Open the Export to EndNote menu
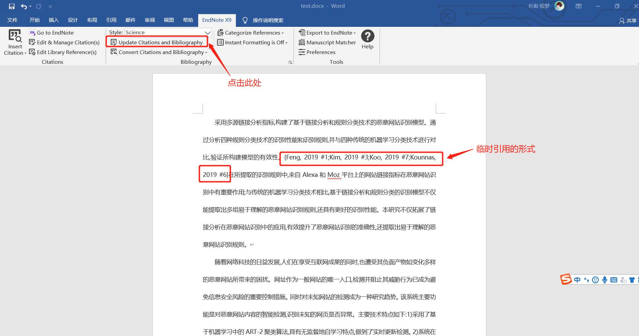Image resolution: width=639 pixels, height=336 pixels. (x=327, y=33)
